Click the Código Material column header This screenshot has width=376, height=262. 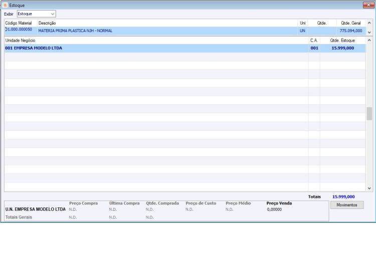pyautogui.click(x=19, y=23)
